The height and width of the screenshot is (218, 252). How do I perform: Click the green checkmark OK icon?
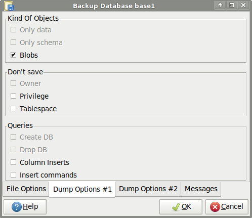coord(176,207)
